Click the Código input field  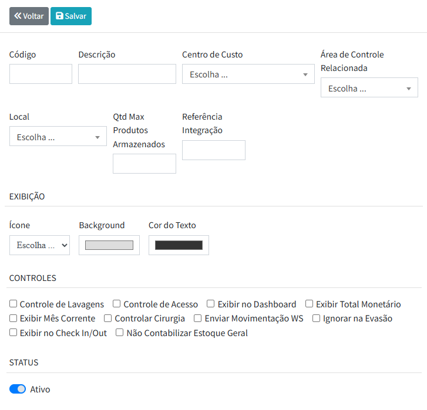coord(41,74)
